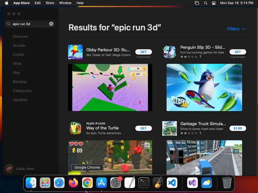This screenshot has height=193, width=258.
Task: Open Penguin Slip 3D title link
Action: [x=203, y=47]
